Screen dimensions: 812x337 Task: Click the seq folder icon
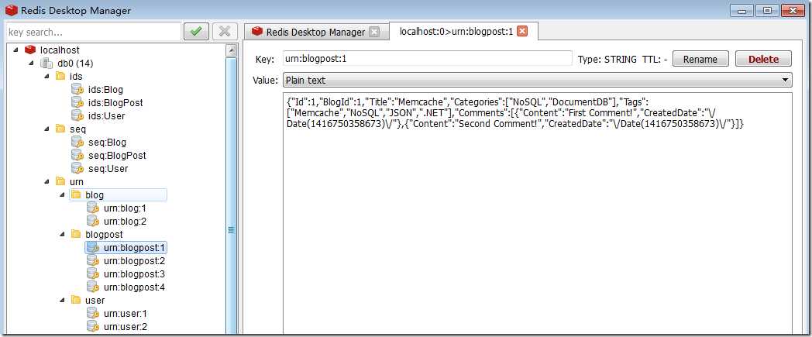(60, 129)
